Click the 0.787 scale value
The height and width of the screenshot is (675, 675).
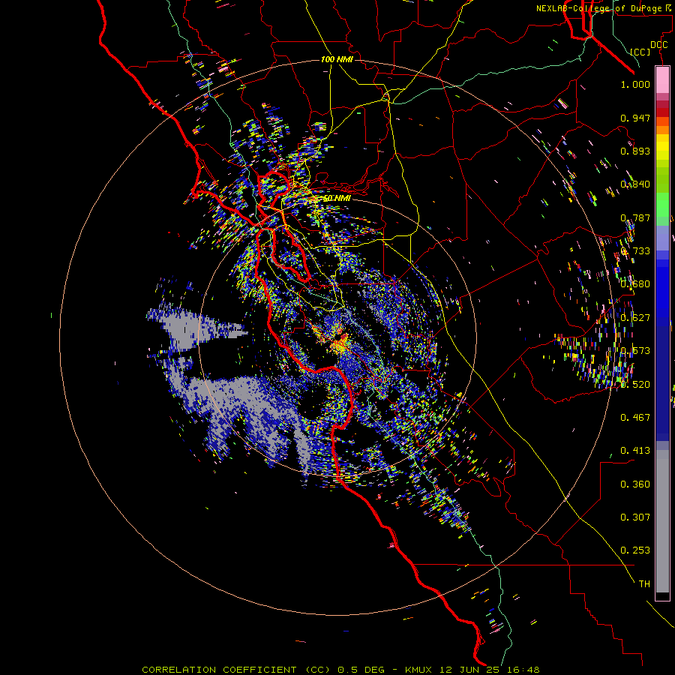click(635, 217)
